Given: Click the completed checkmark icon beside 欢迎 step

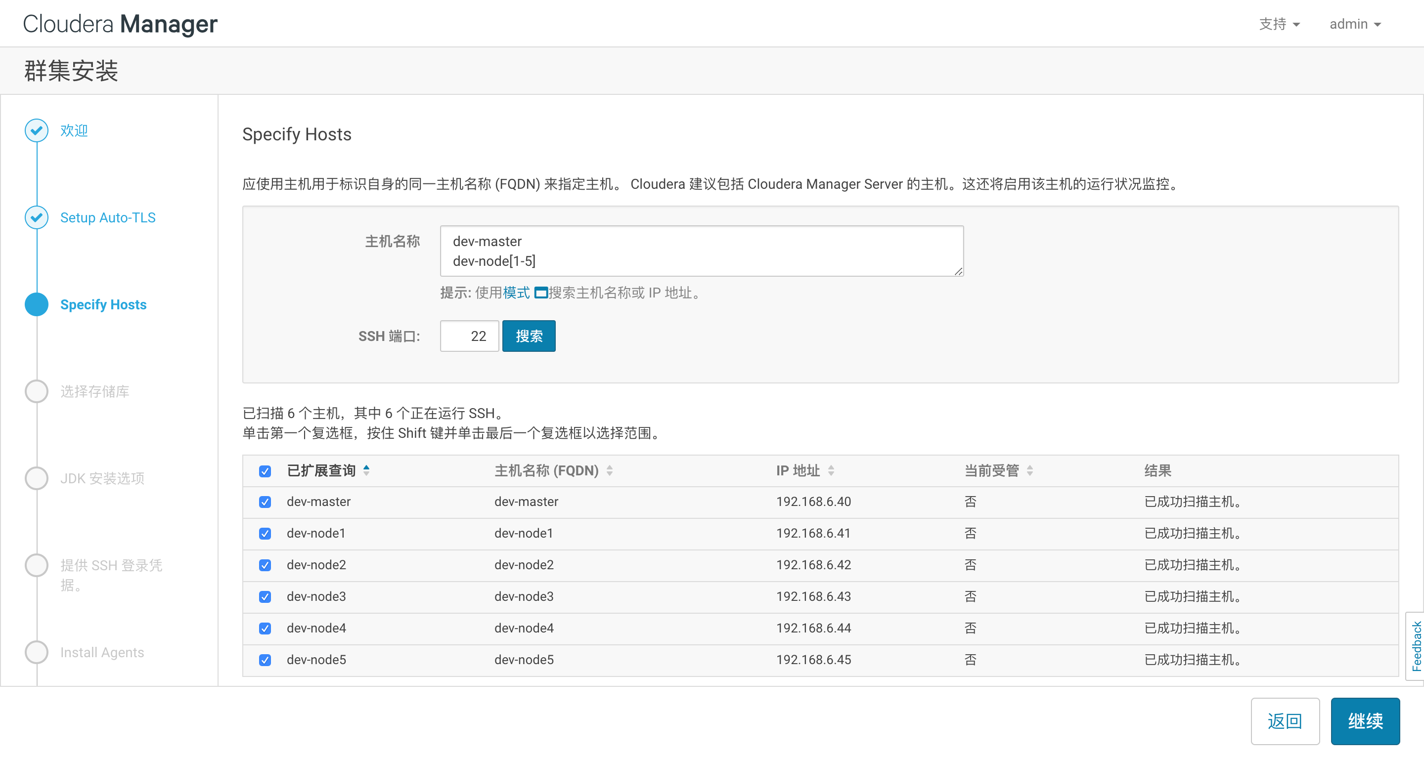Looking at the screenshot, I should [37, 130].
